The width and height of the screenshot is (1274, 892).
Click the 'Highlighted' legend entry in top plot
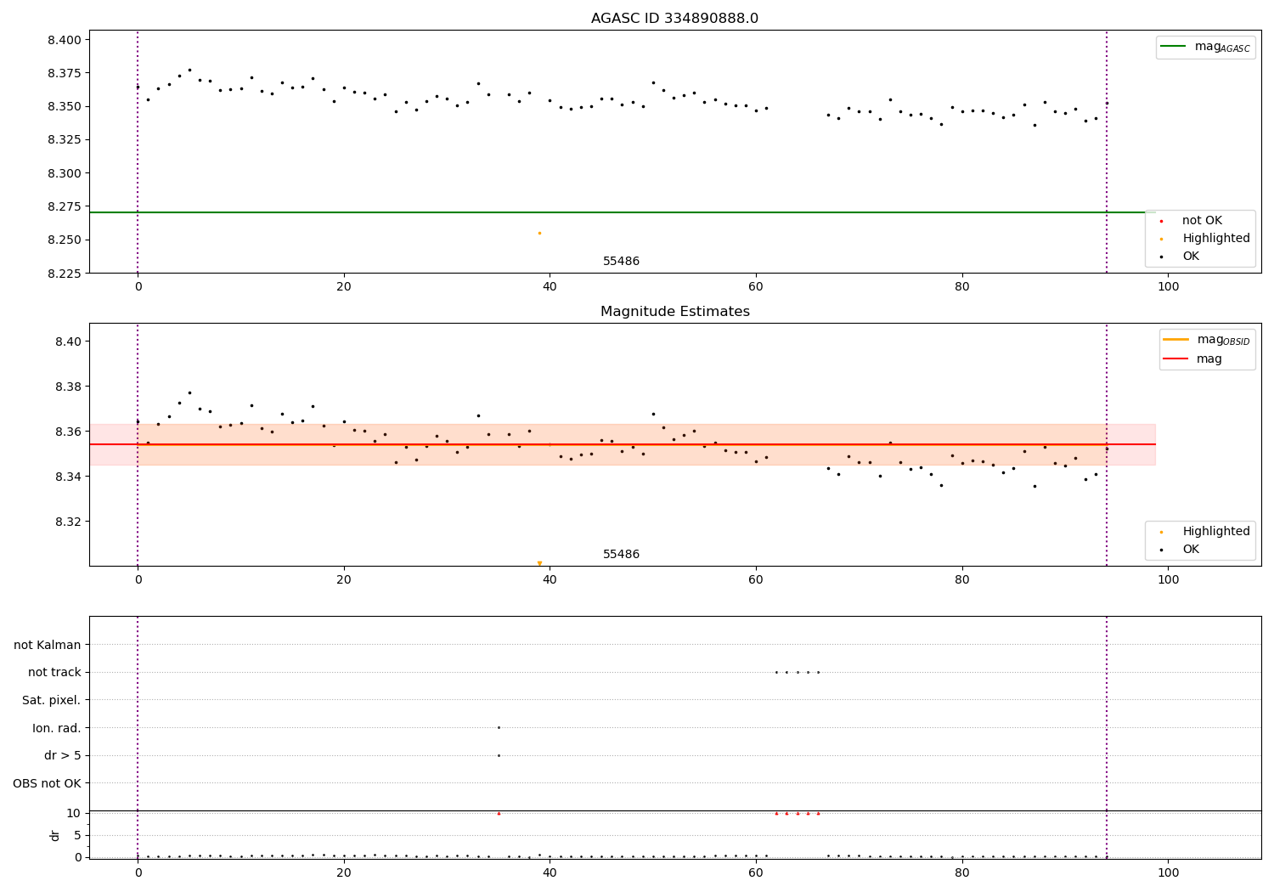pos(1206,239)
